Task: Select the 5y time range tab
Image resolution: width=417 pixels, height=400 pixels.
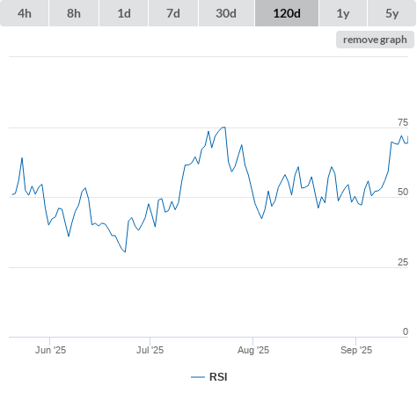Action: [391, 13]
